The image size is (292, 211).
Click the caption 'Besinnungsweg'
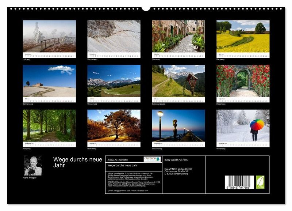coord(158,104)
